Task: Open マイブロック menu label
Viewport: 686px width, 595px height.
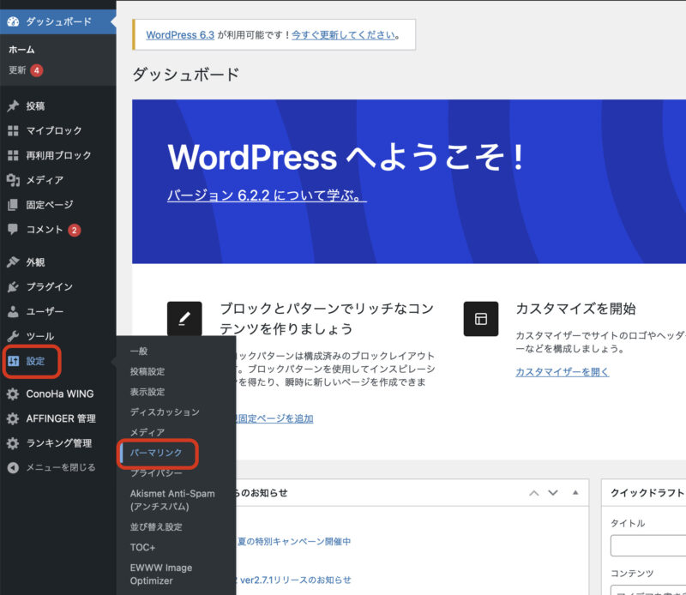Action: 54,130
